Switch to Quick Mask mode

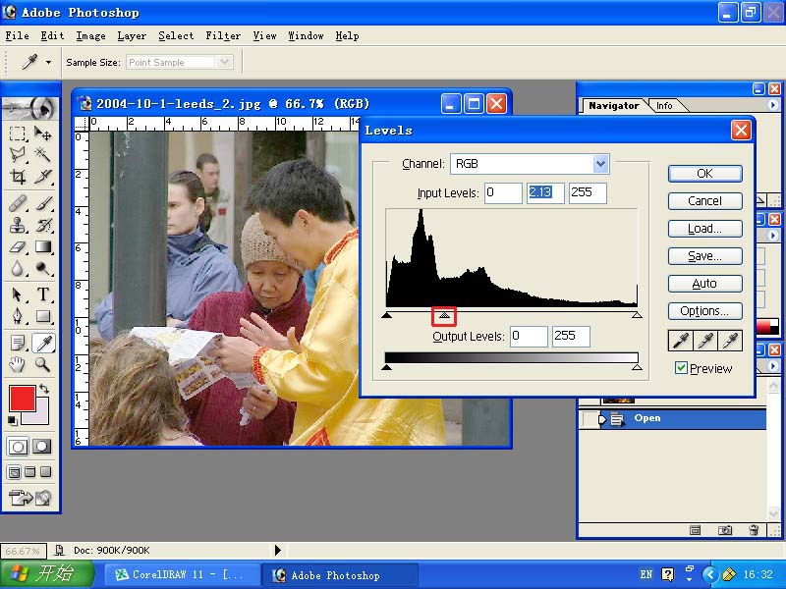[x=42, y=447]
